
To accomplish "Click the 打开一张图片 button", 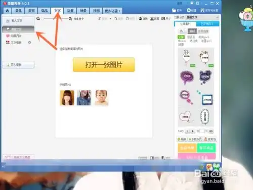I will pyautogui.click(x=104, y=65).
